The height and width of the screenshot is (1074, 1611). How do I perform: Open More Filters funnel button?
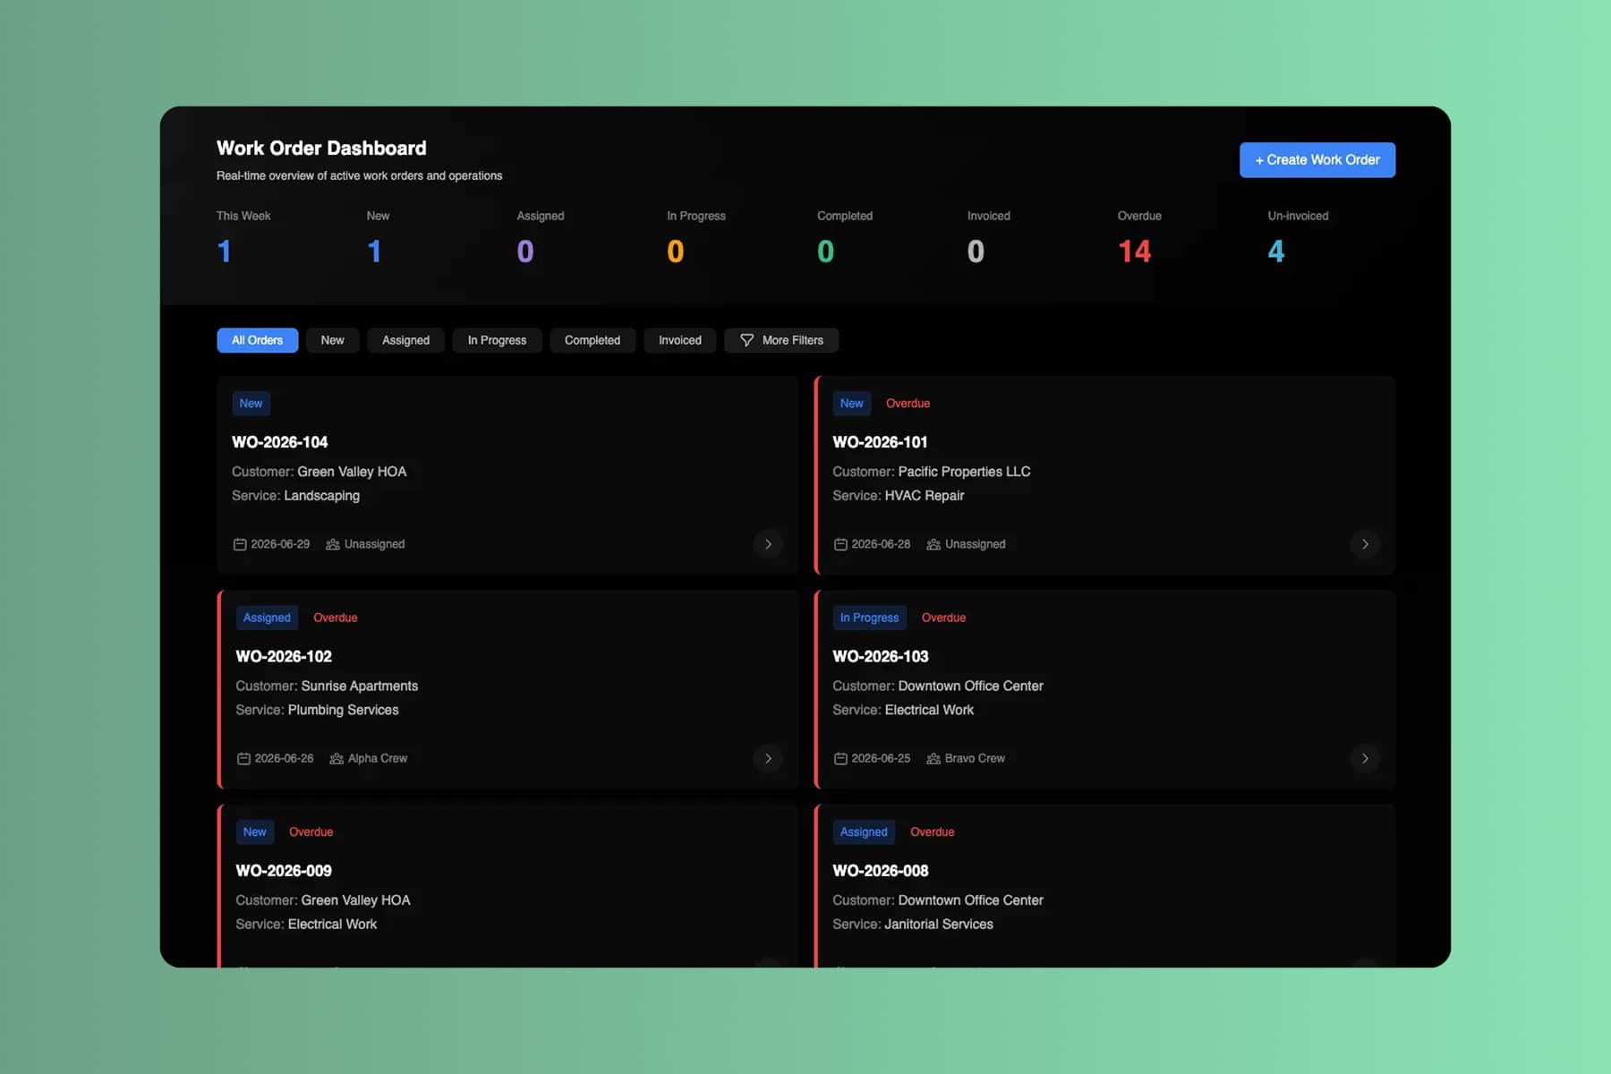[781, 340]
